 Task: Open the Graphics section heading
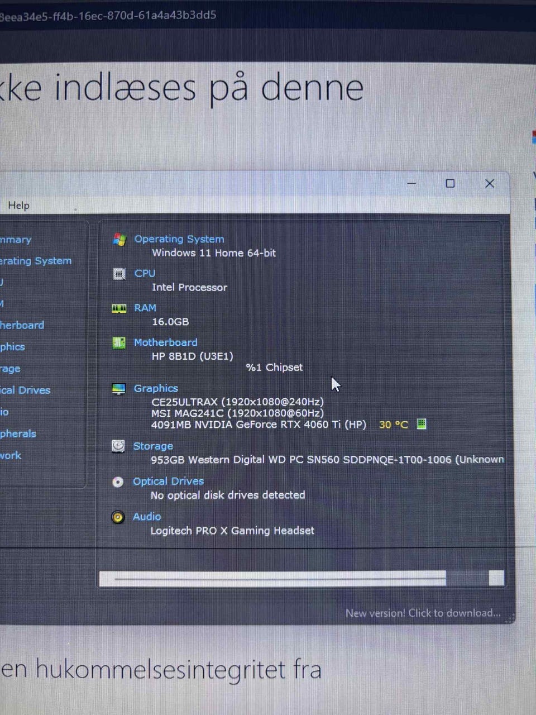pyautogui.click(x=156, y=388)
